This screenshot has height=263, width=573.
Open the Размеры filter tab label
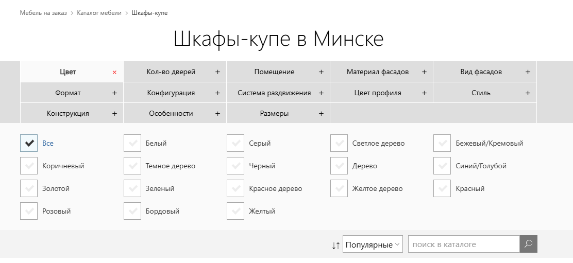274,113
